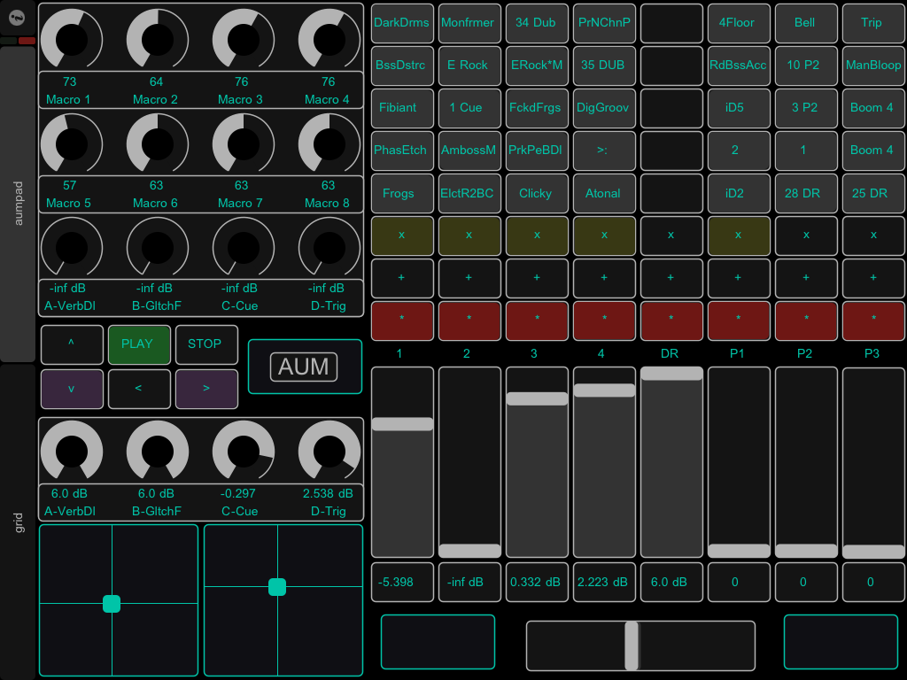The height and width of the screenshot is (680, 907).
Task: Click the blank bottom-right teal pad
Action: coord(841,642)
